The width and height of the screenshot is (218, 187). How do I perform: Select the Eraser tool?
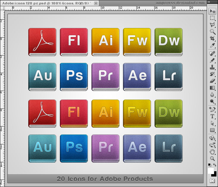[212, 81]
